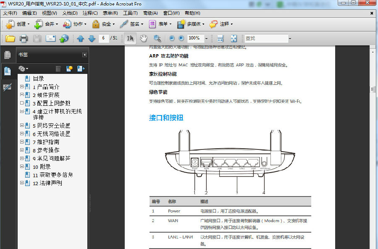Go to previous page with up arrow
The image size is (378, 249).
(x=81, y=38)
